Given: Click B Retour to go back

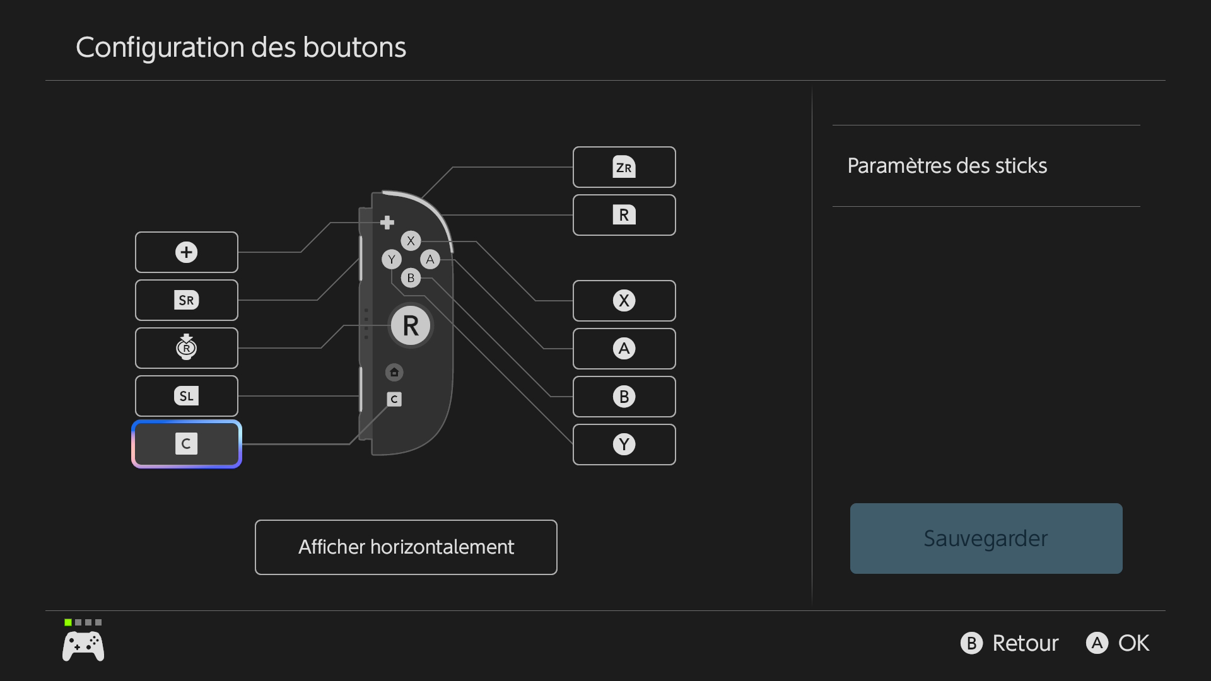Looking at the screenshot, I should click(x=1009, y=643).
